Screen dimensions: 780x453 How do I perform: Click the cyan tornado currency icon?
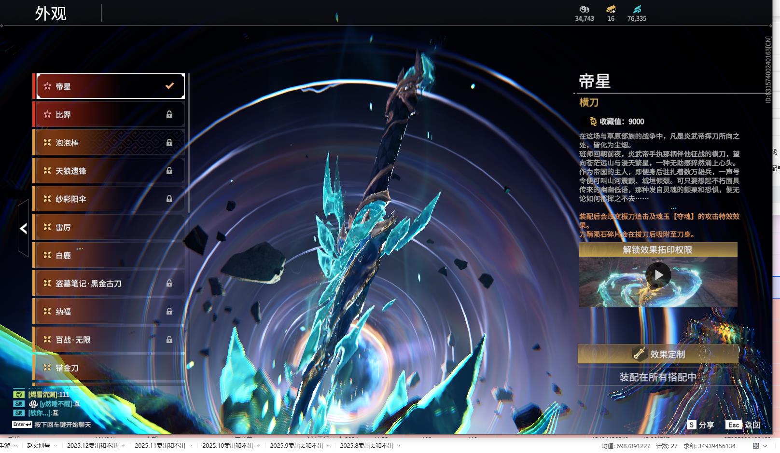tap(637, 9)
